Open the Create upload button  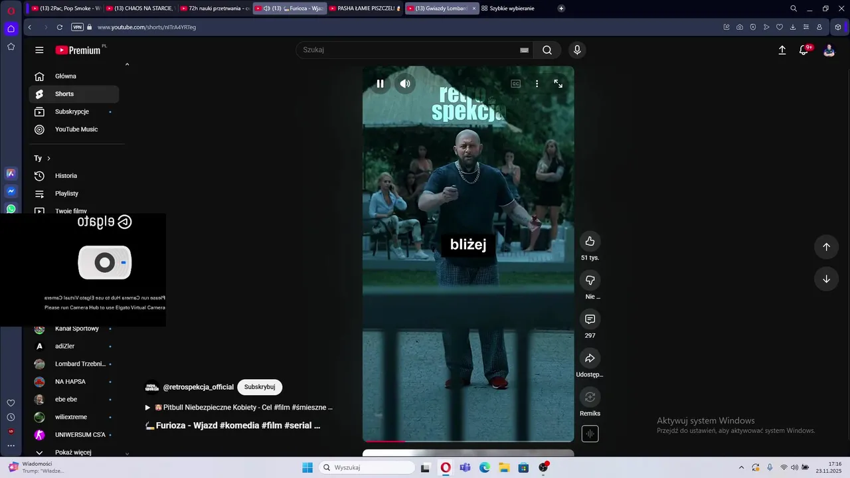tap(782, 50)
